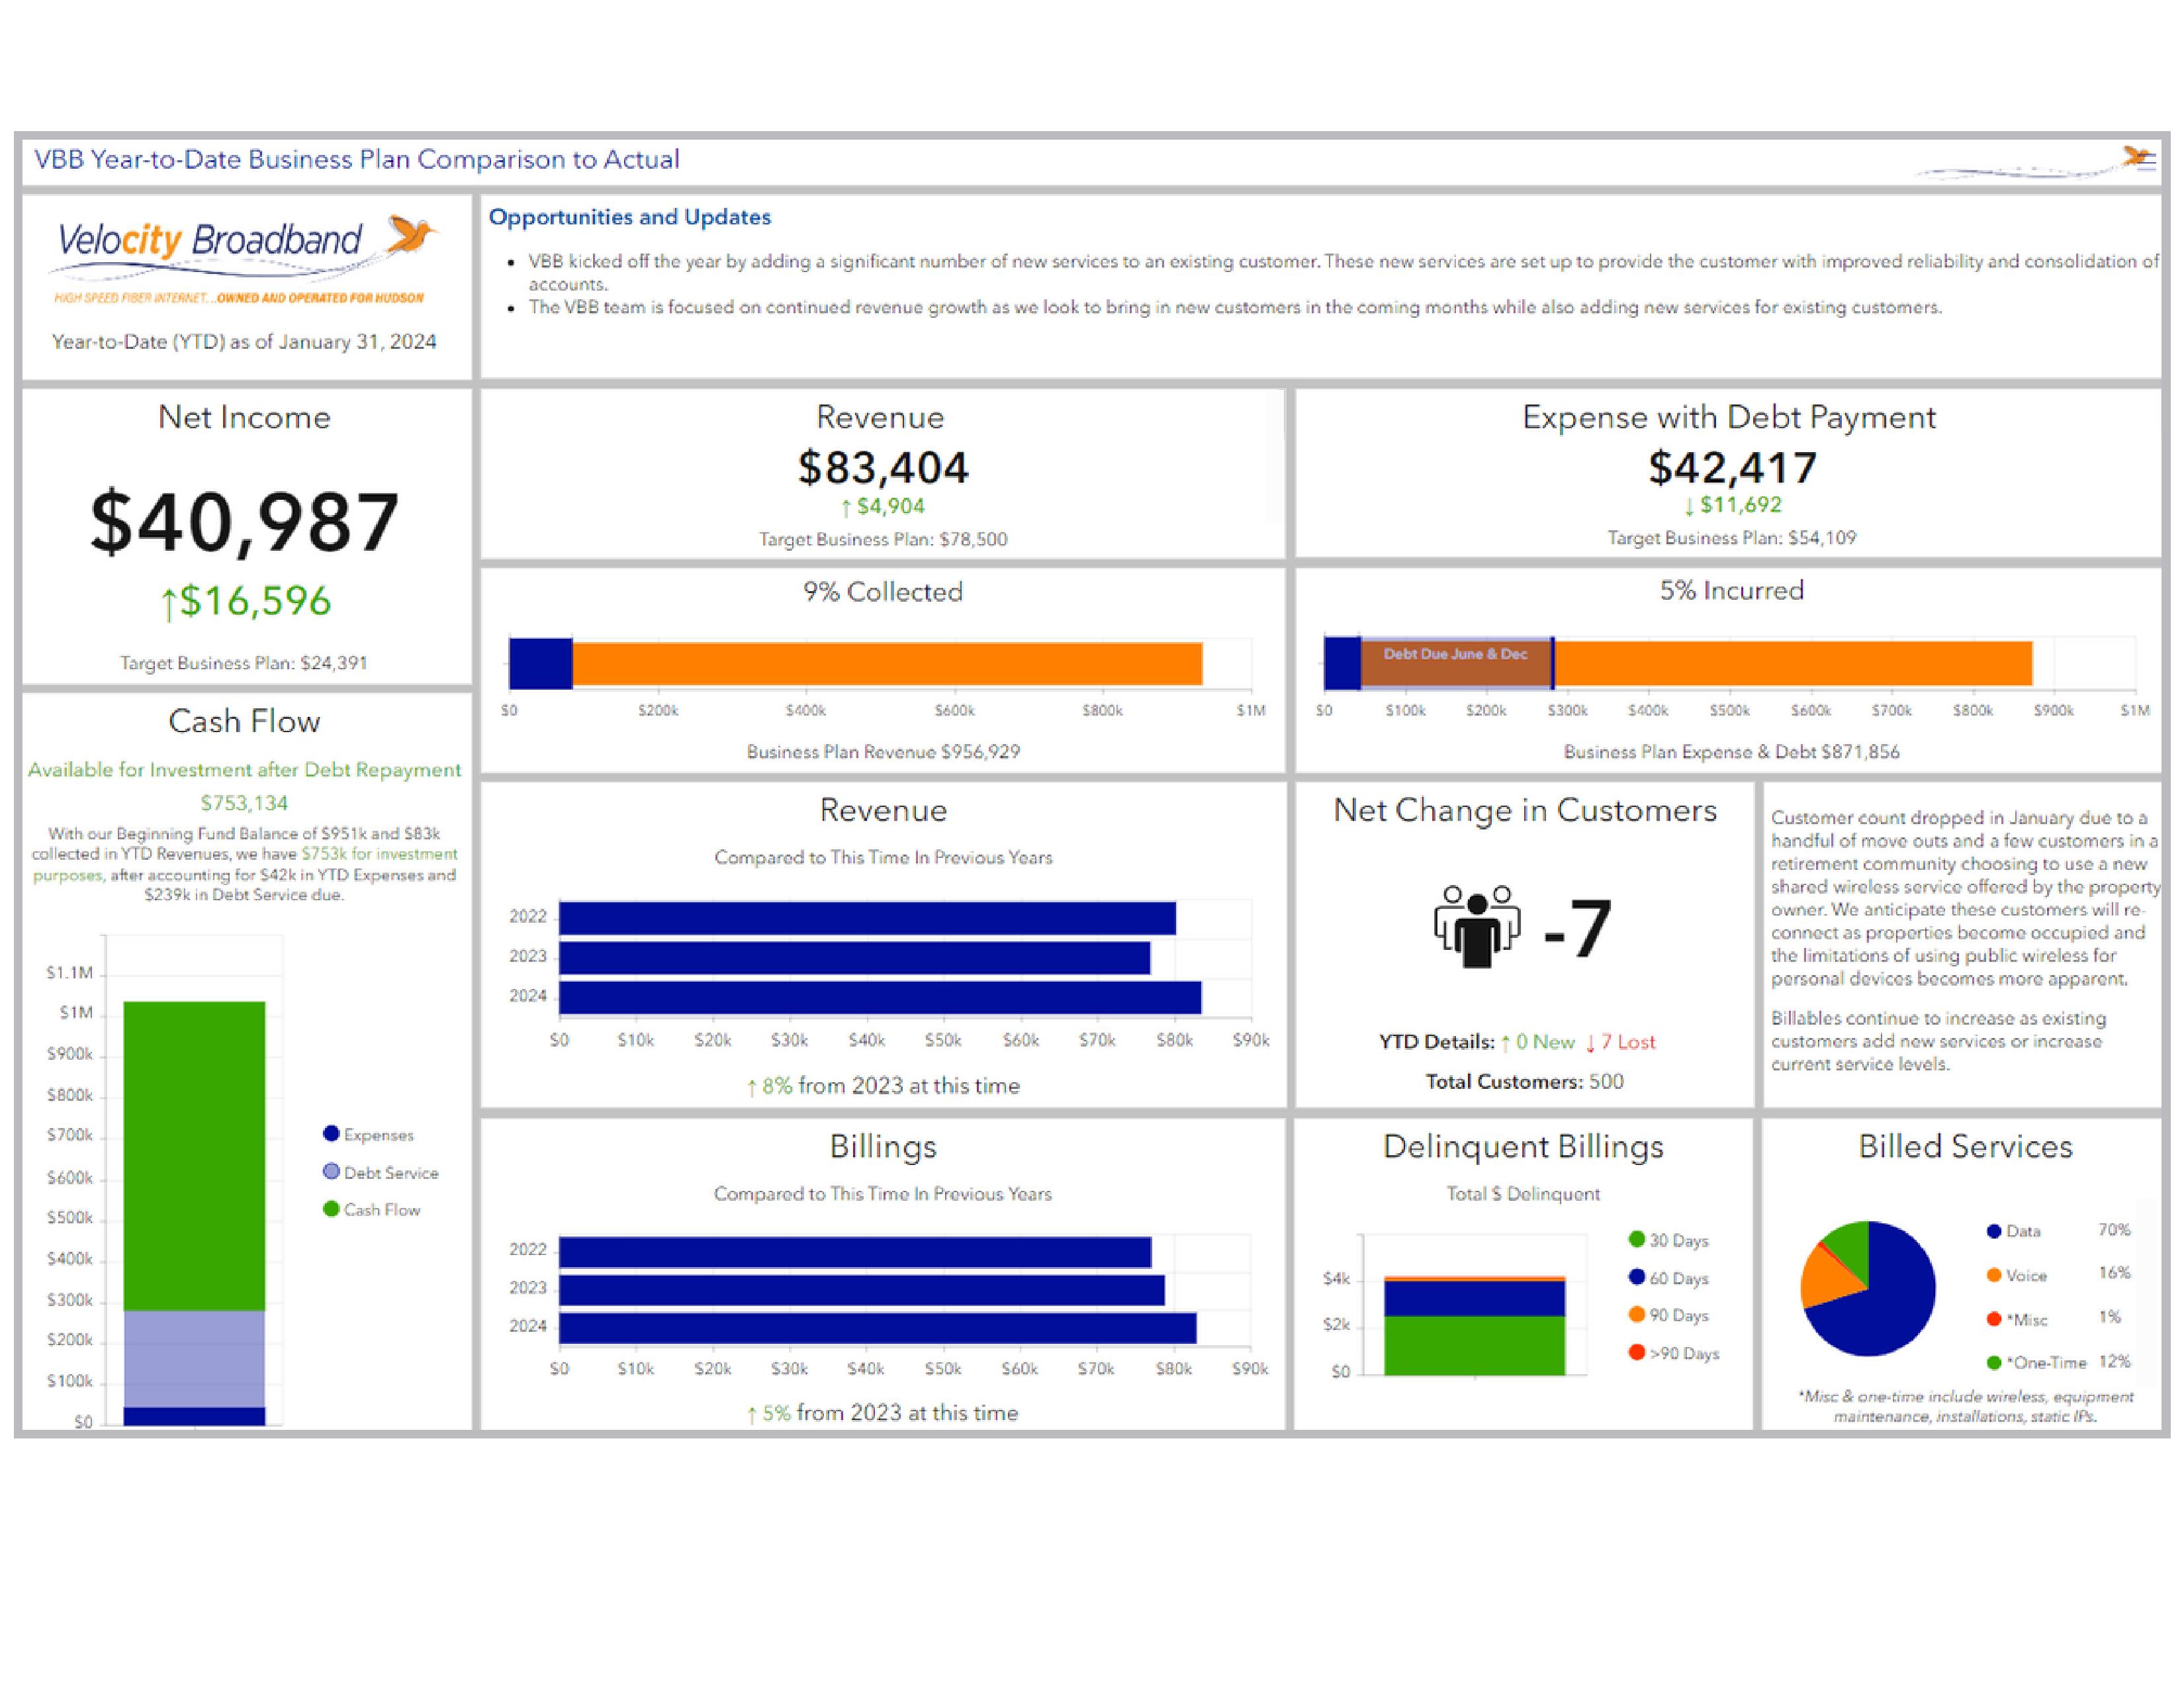Viewport: 2184px width, 1688px height.
Task: Click 5% from 2023 at this time
Action: tap(883, 1413)
